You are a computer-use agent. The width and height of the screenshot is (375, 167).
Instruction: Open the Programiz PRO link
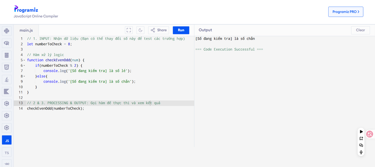[x=345, y=12]
